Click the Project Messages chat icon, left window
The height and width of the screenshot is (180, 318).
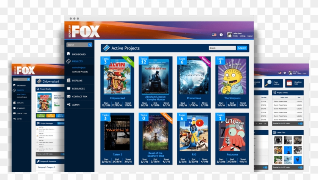coord(38,123)
